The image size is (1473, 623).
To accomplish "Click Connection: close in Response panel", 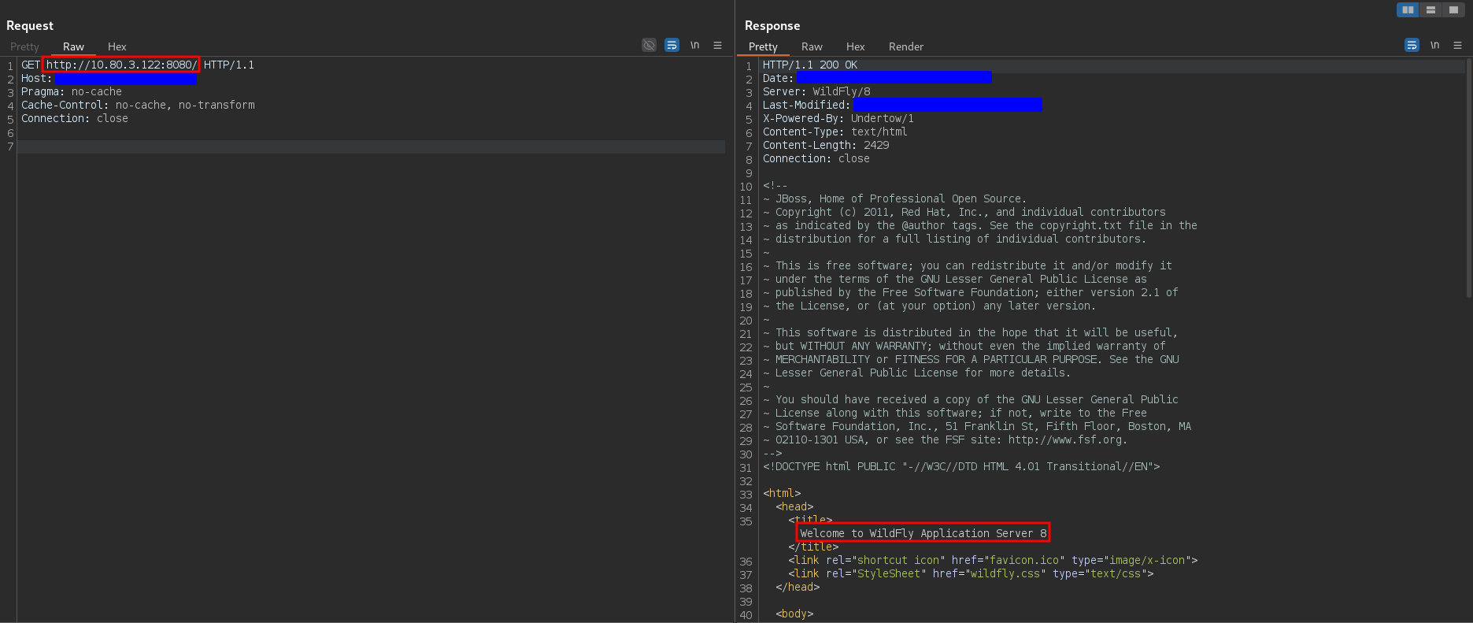I will (x=816, y=158).
